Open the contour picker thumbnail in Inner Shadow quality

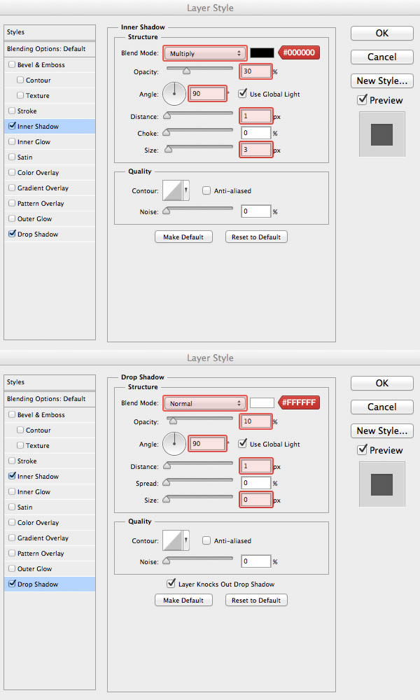172,190
